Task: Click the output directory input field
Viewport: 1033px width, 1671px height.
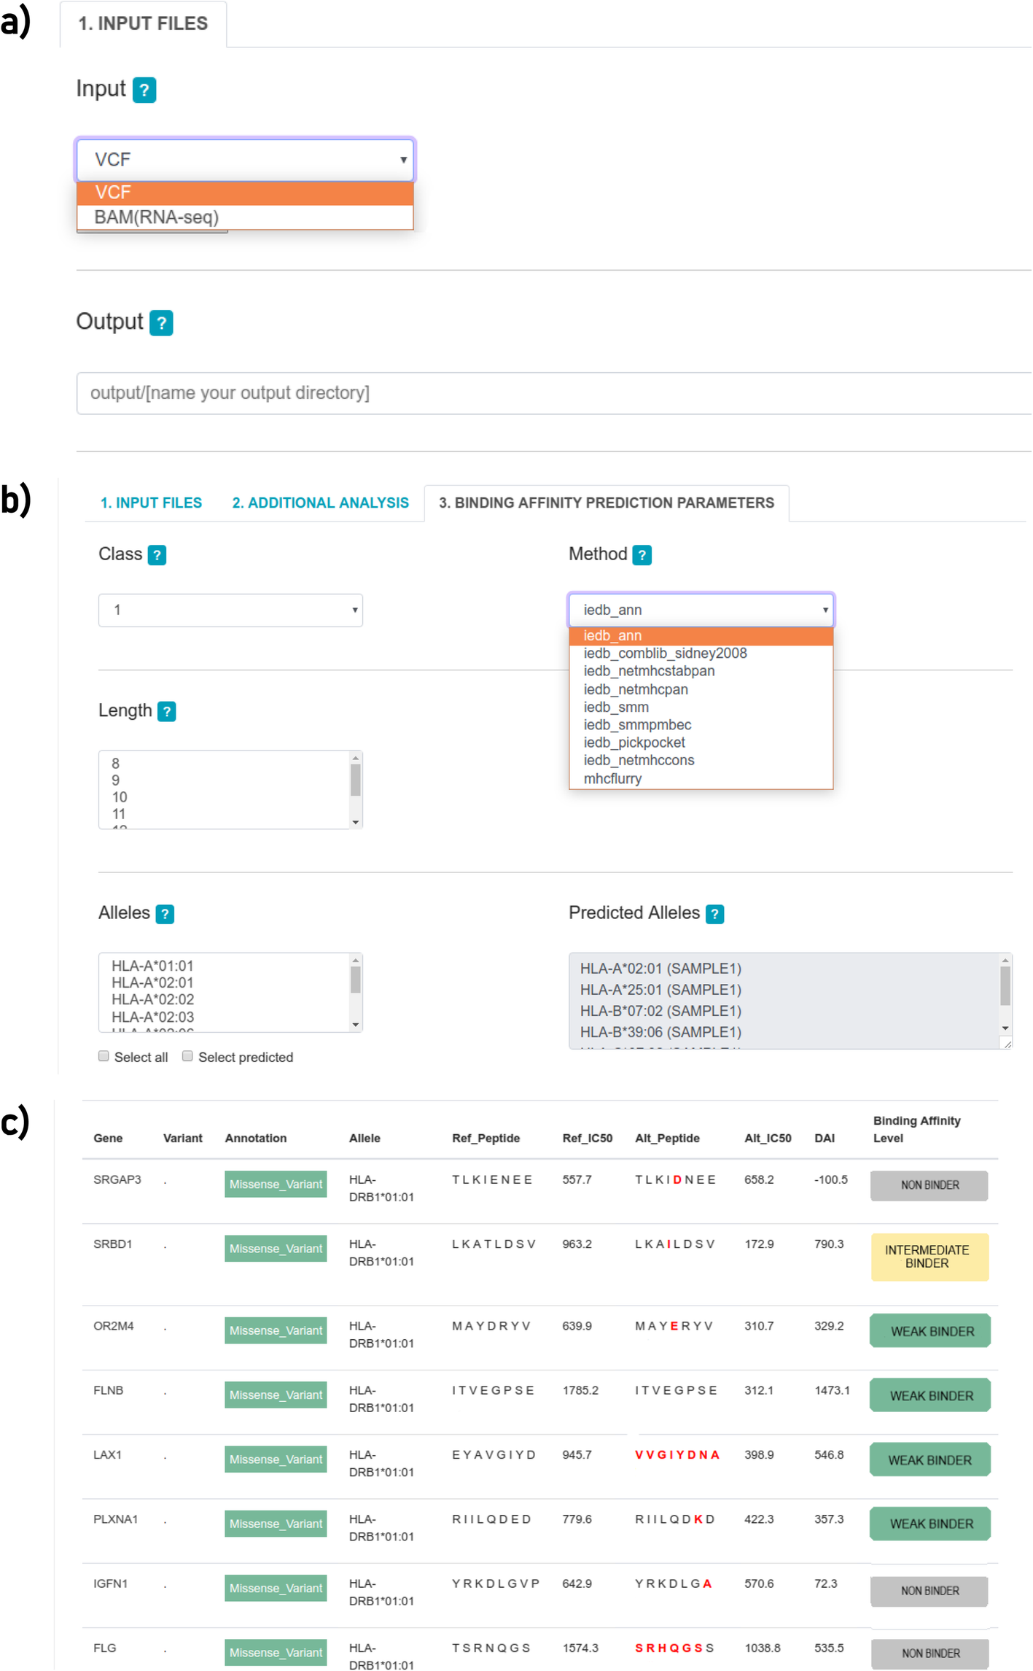Action: 554,393
